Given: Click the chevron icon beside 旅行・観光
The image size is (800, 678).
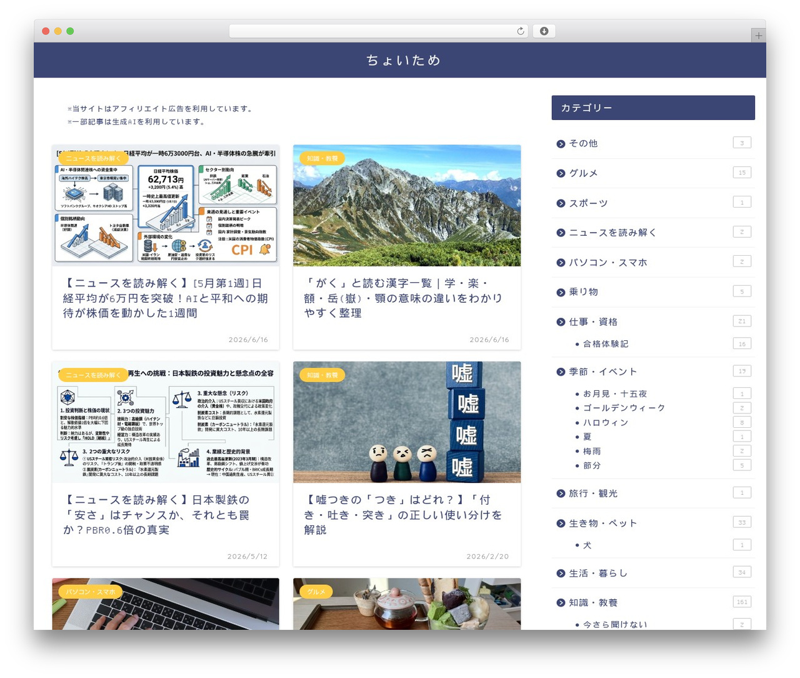Looking at the screenshot, I should click(x=561, y=493).
